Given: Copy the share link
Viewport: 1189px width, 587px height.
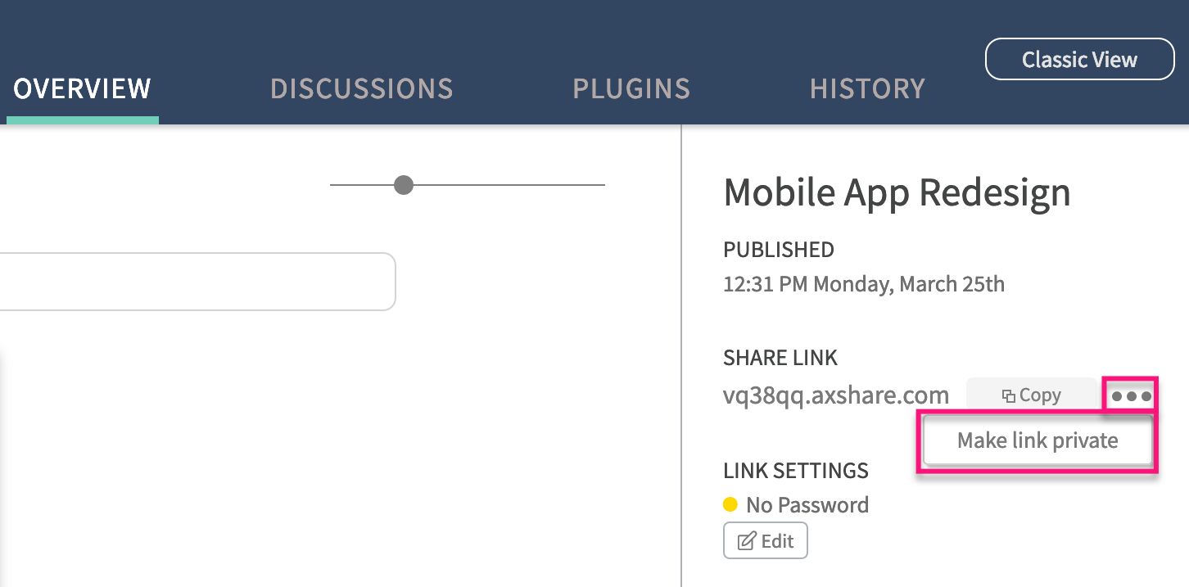Looking at the screenshot, I should pyautogui.click(x=1032, y=395).
